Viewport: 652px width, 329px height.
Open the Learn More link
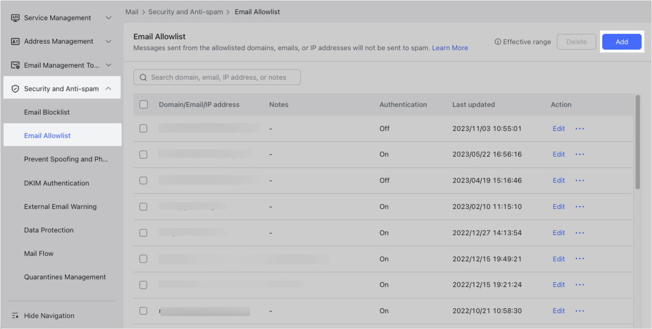point(450,47)
